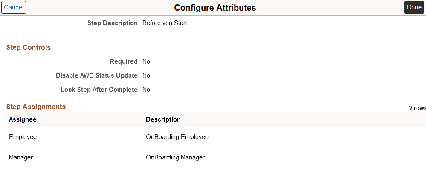Screen dimensions: 426x174
Task: Select the Employee assignee row
Action: tap(23, 137)
